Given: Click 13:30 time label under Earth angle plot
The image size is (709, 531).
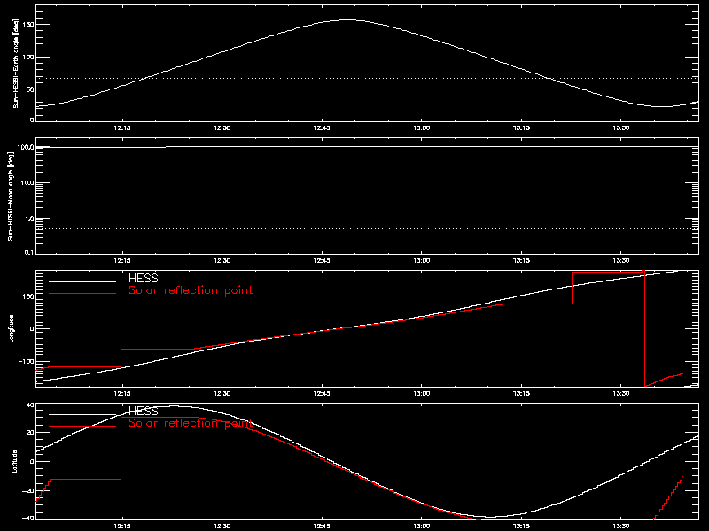Looking at the screenshot, I should pos(621,127).
